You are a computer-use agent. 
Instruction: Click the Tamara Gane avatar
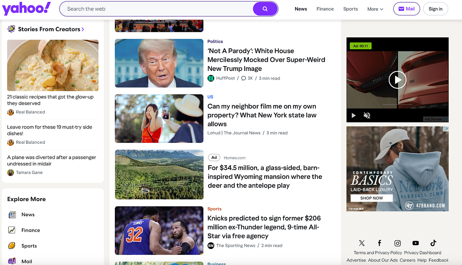(x=10, y=173)
